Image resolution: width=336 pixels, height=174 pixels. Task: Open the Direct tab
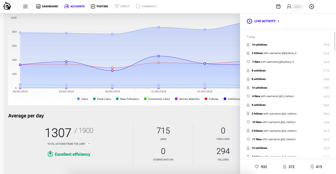122,6
